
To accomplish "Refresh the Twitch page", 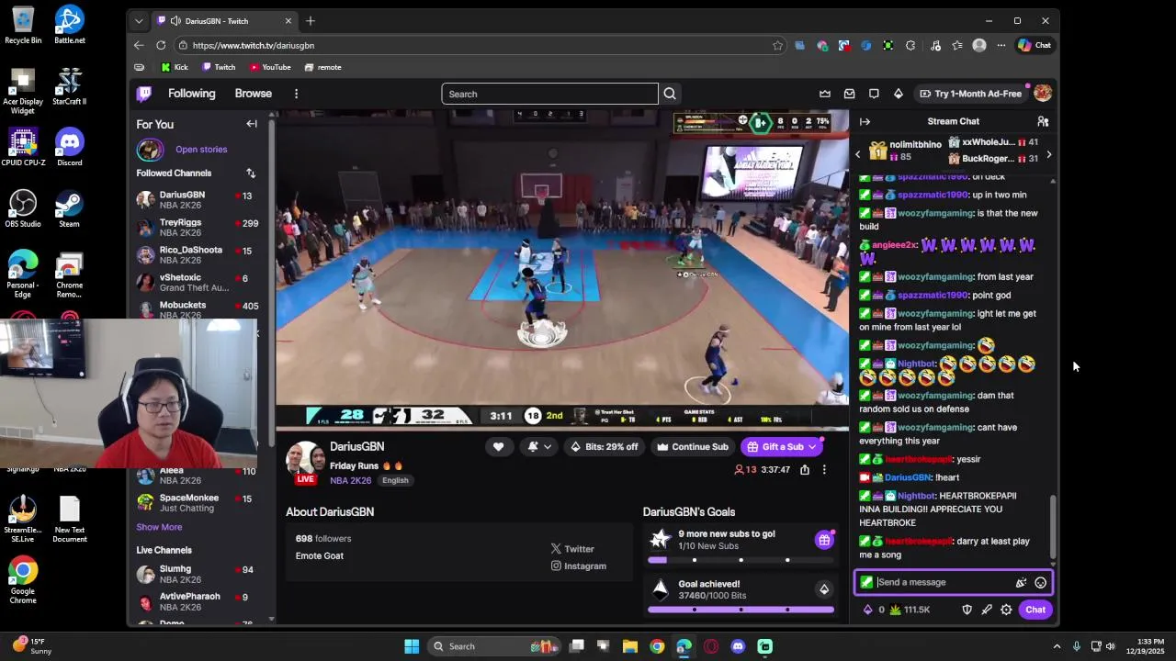I will tap(161, 45).
